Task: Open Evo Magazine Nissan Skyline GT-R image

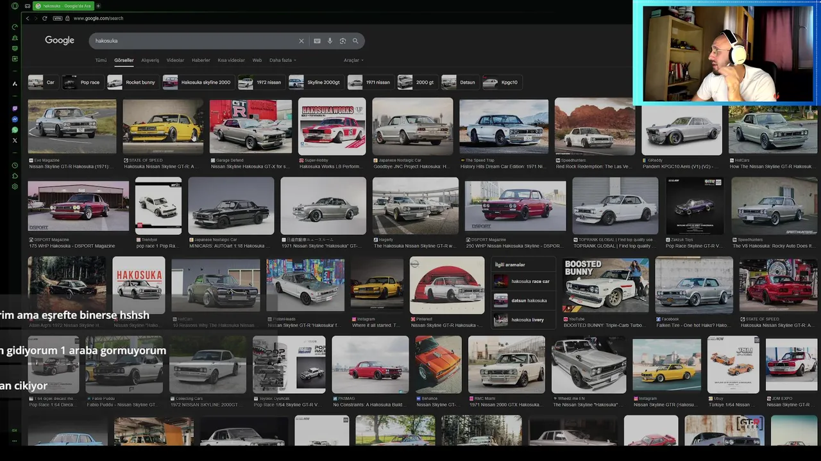Action: [72, 126]
